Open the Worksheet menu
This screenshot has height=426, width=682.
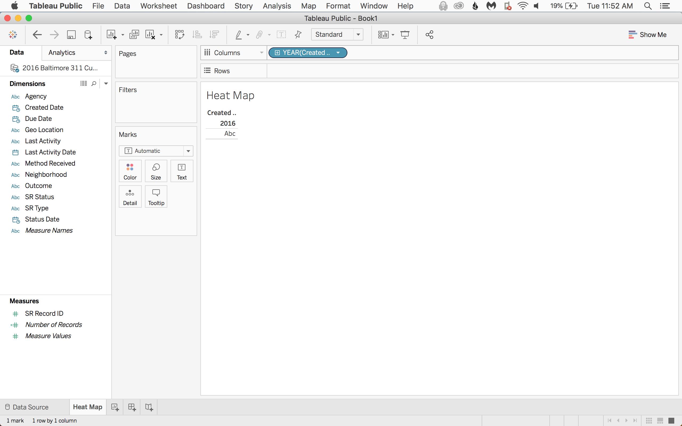tap(159, 6)
